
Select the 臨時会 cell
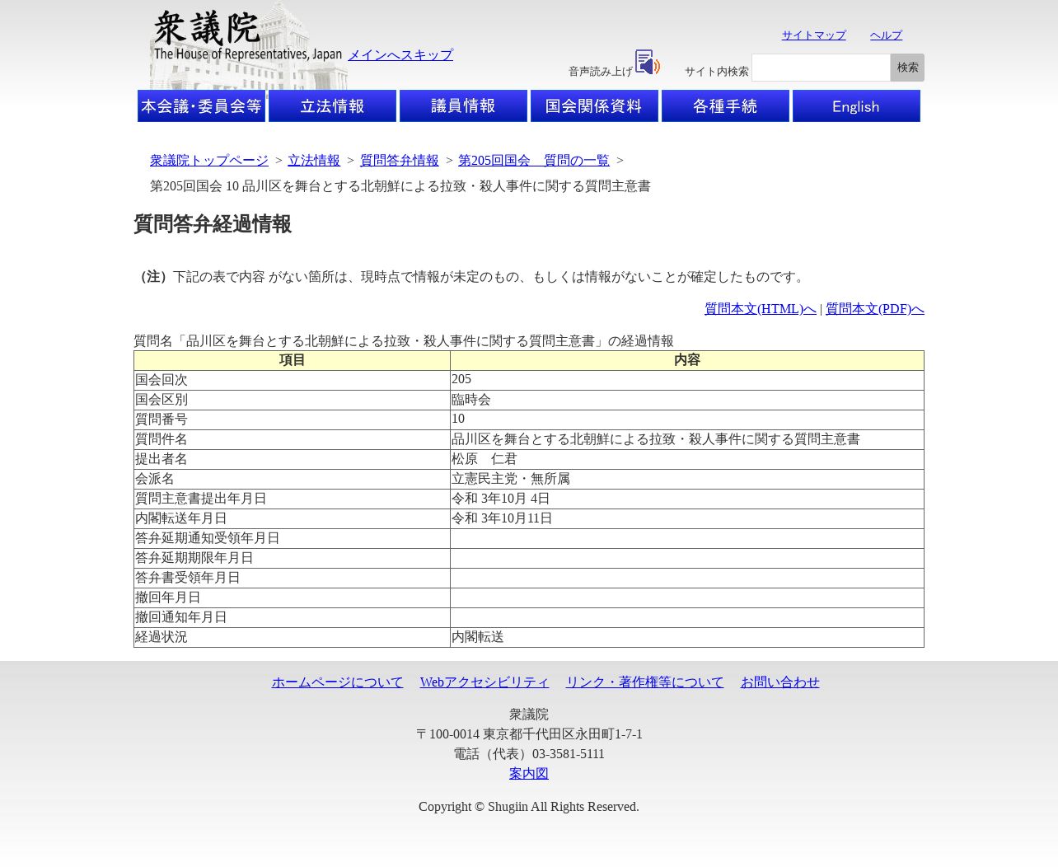pos(687,400)
